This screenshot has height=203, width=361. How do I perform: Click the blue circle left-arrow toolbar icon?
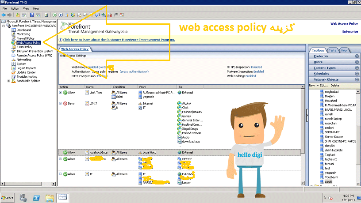[x=61, y=15]
